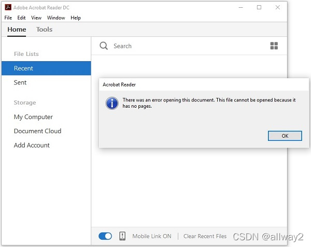This screenshot has height=247, width=311.
Task: Select the Home tab
Action: coord(17,30)
